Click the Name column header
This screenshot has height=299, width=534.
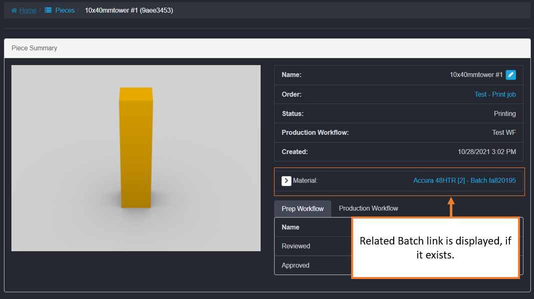[x=291, y=227]
